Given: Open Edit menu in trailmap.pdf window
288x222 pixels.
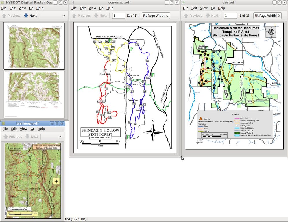Looking at the screenshot, I should [14, 129].
